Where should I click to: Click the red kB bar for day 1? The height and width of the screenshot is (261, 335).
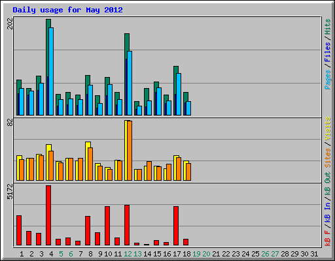[x=19, y=230]
